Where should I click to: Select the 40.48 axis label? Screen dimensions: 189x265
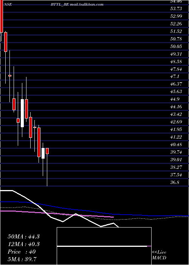[176, 145]
